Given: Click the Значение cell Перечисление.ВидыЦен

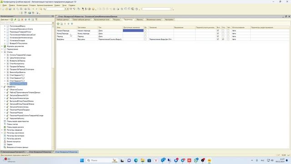Looking at the screenshot, I should 161,39.
